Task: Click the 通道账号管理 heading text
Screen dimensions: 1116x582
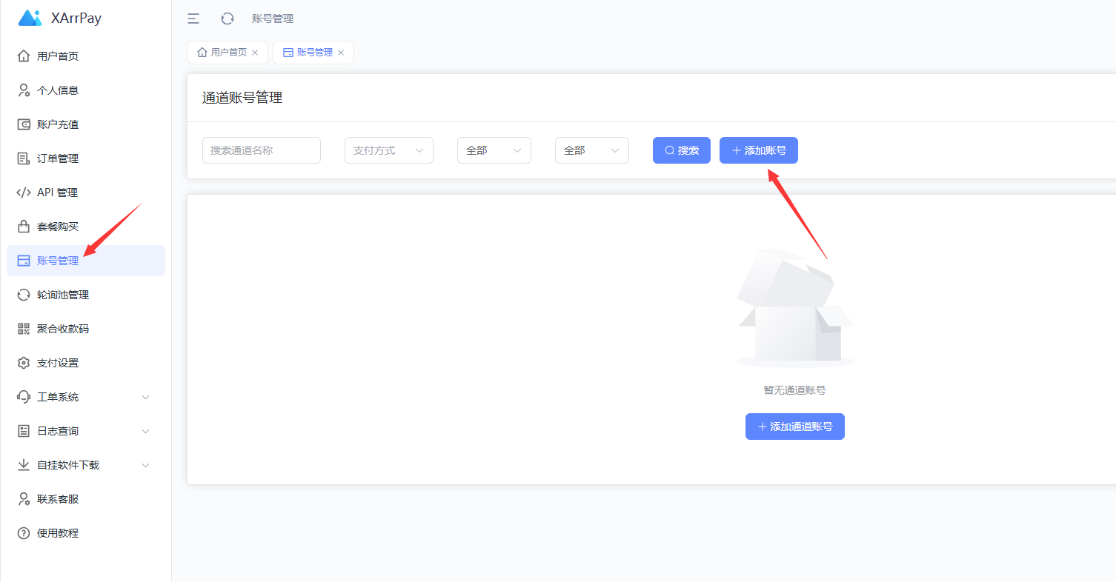Action: (242, 98)
